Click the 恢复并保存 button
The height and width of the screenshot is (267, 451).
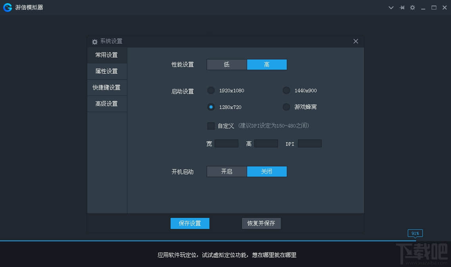point(261,223)
